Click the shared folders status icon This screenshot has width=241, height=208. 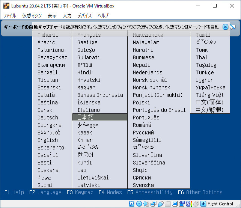click(167, 204)
